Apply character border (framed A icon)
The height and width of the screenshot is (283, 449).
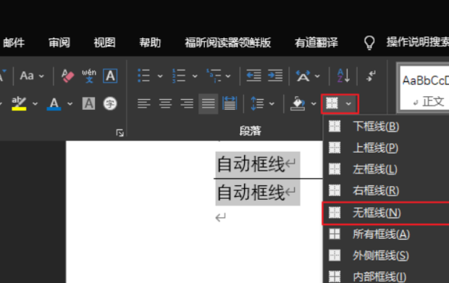tap(110, 76)
